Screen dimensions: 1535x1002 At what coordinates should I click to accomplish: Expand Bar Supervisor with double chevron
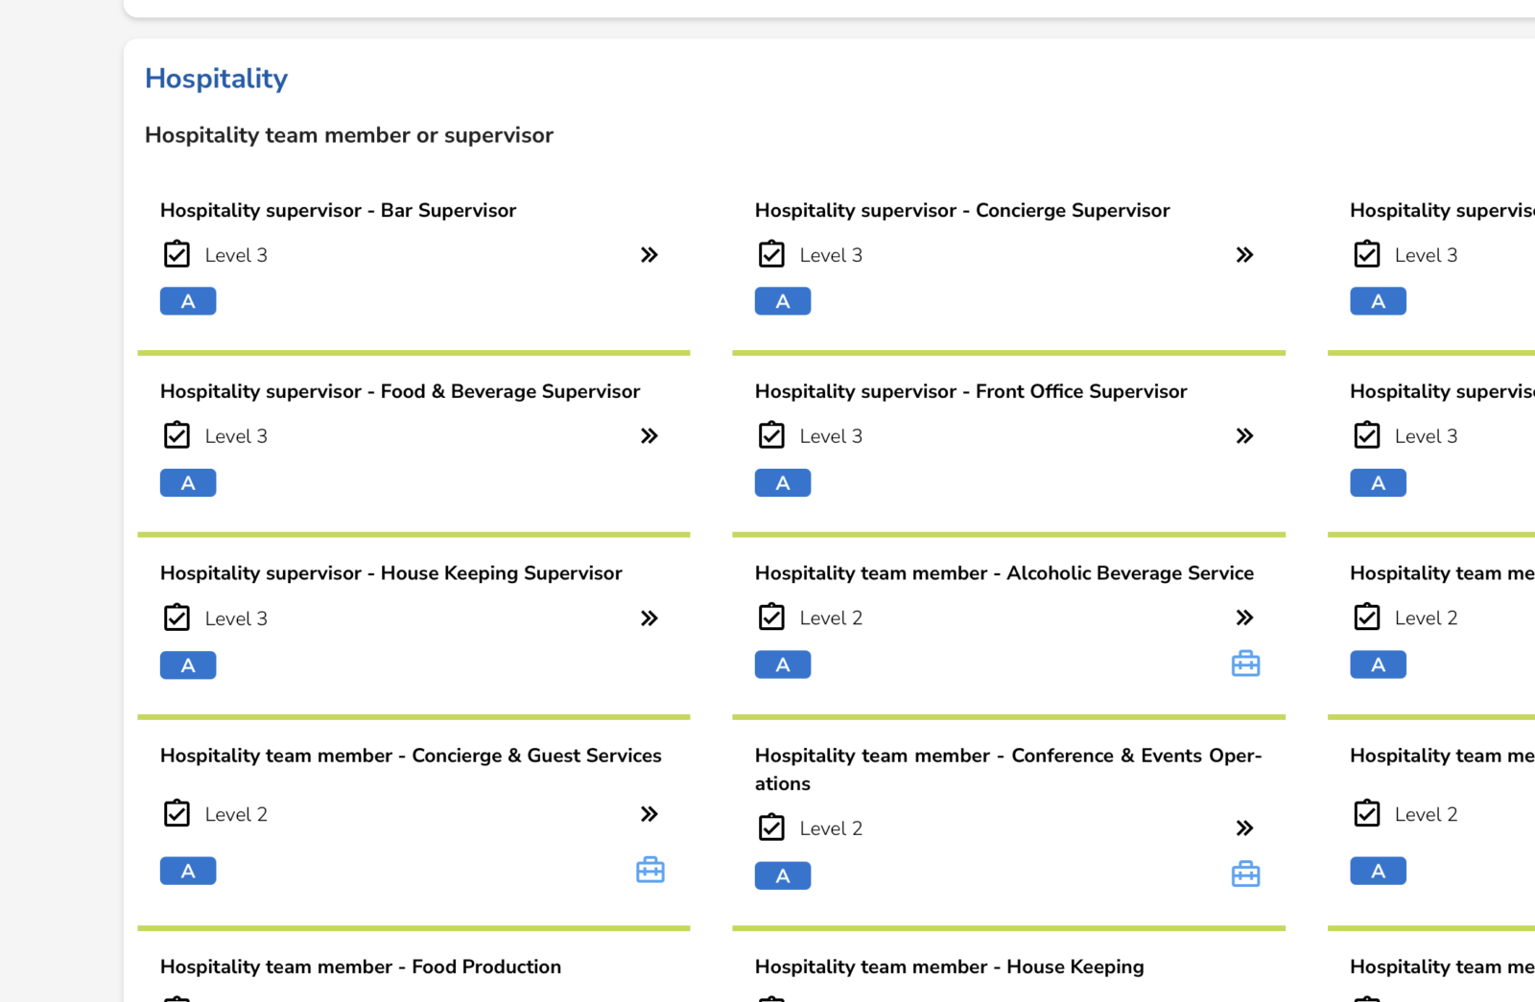tap(649, 255)
